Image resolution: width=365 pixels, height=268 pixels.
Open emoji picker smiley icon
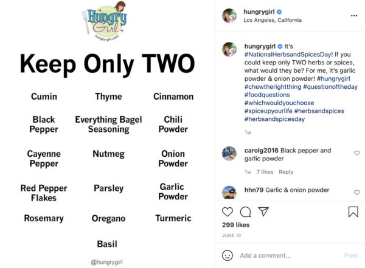click(x=228, y=255)
